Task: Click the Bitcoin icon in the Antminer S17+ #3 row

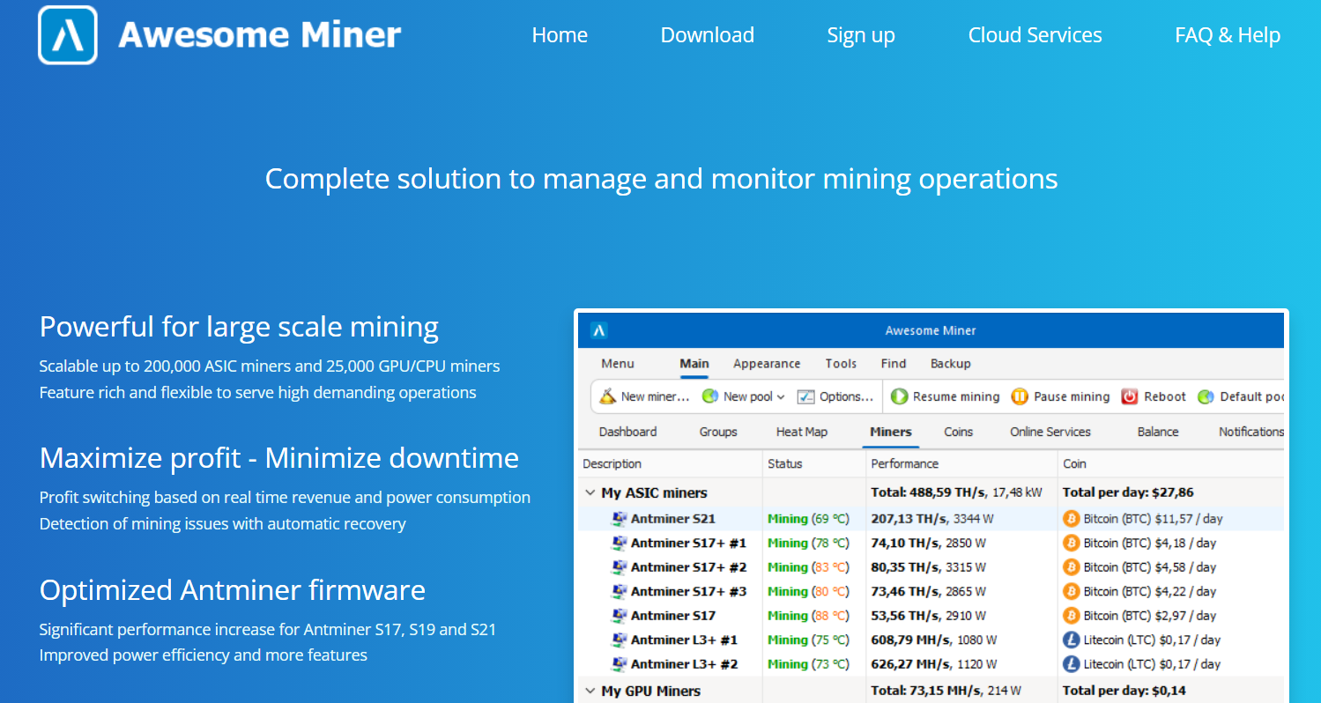Action: pyautogui.click(x=1072, y=591)
